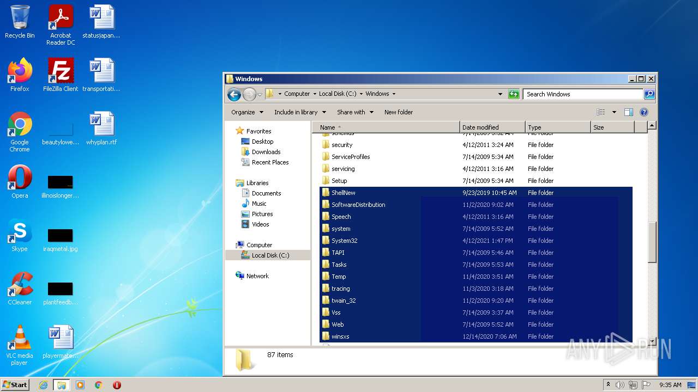Screen dimensions: 698x392
Task: Launch Google Chrome desktop shortcut
Action: pos(20,132)
